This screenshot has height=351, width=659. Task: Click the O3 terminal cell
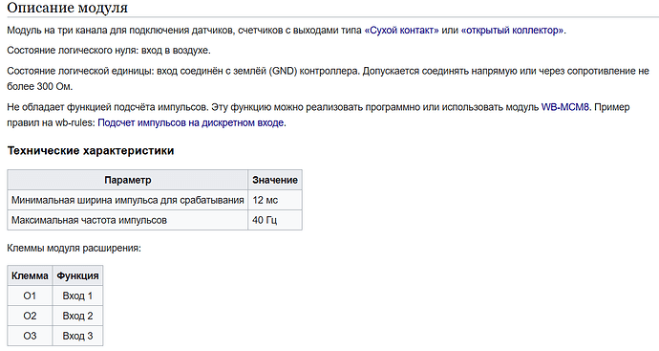30,336
